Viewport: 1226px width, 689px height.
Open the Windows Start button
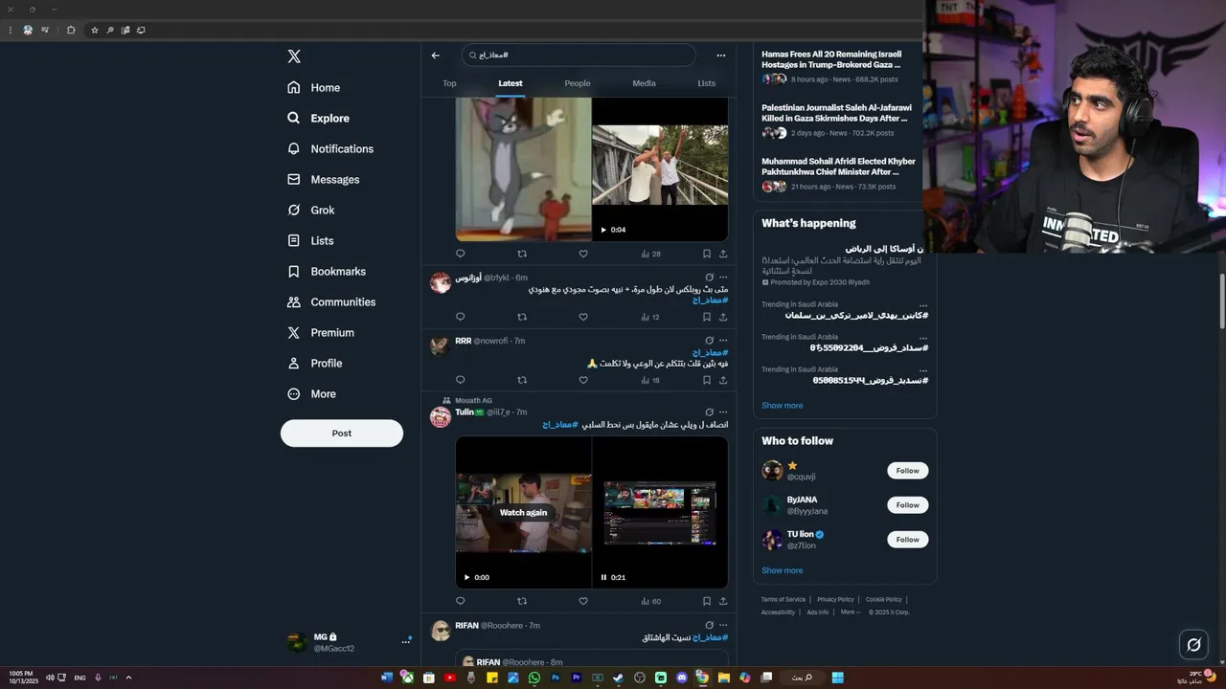[838, 678]
